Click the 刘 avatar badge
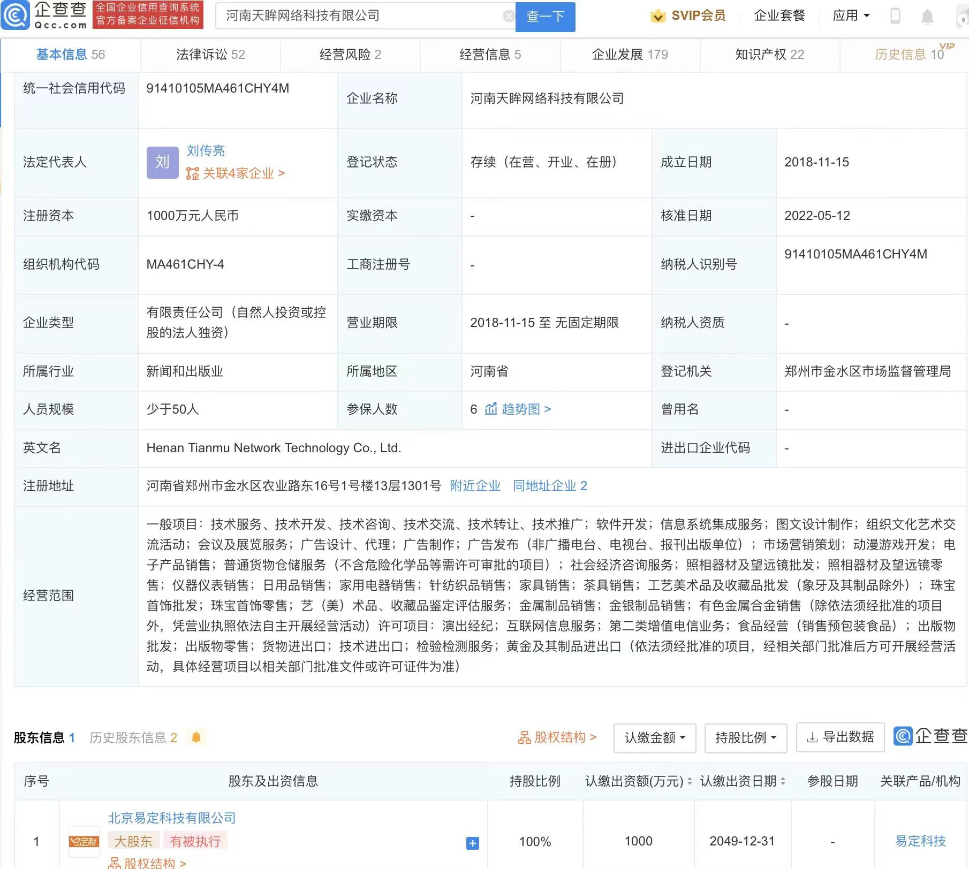The height and width of the screenshot is (869, 969). [162, 162]
